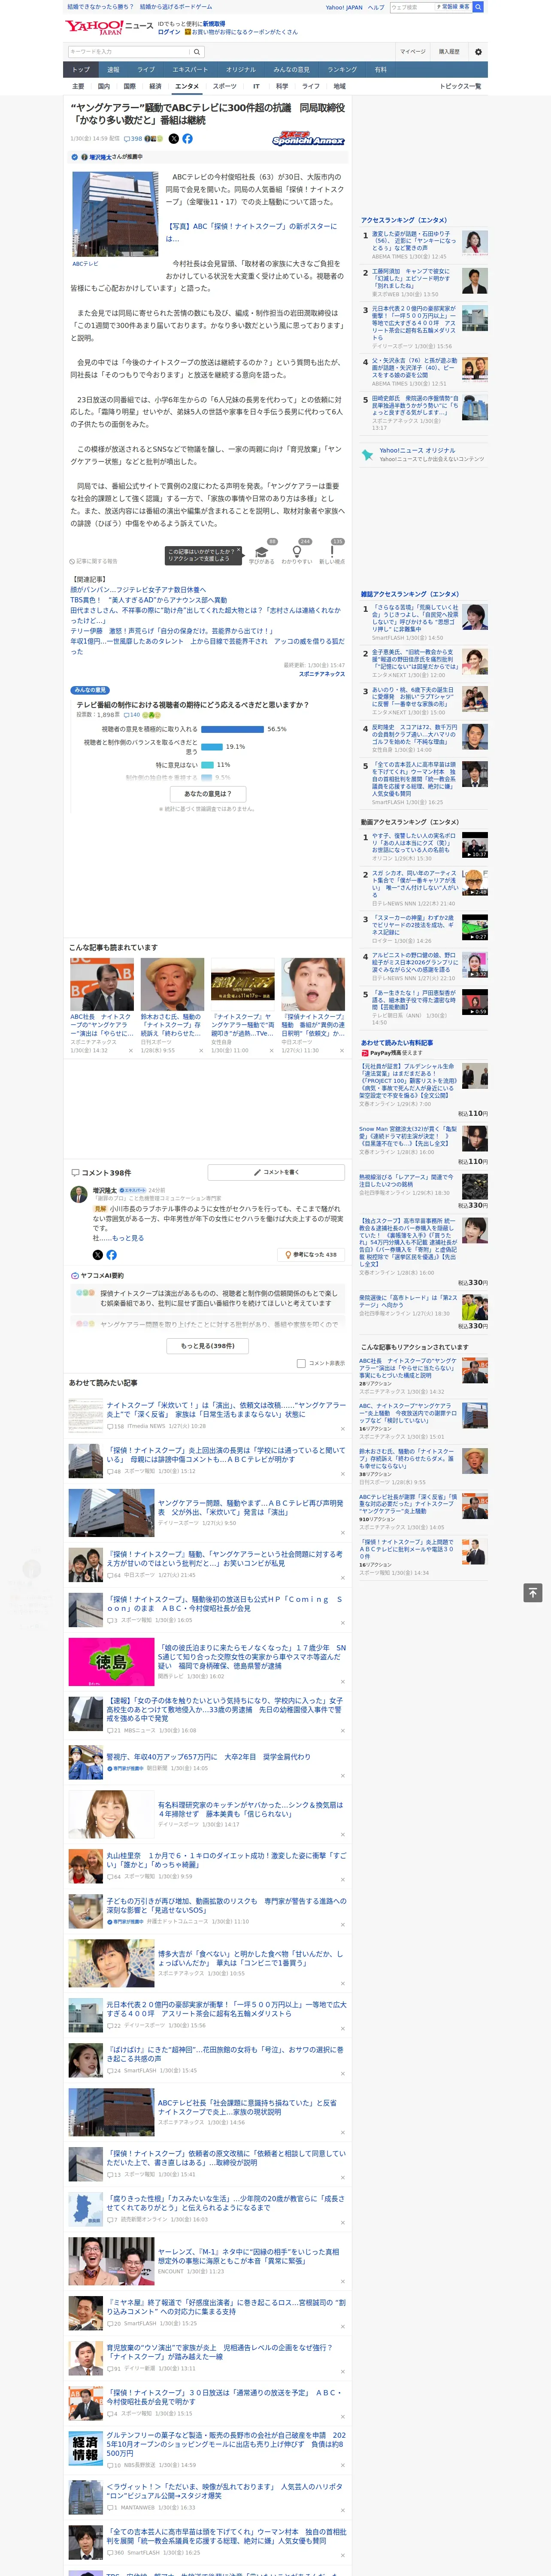Open Yahoo!ニュース オリジナル sidebar link
The width and height of the screenshot is (551, 2576).
(417, 450)
